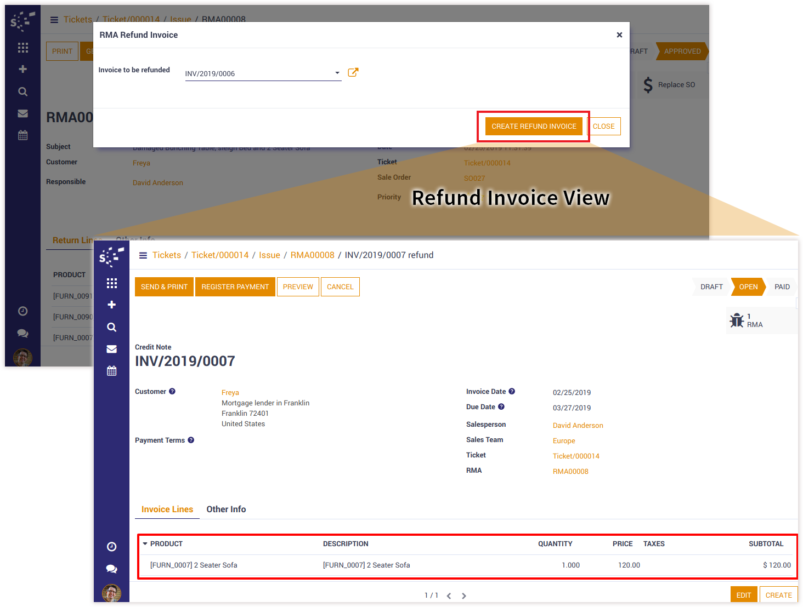Viewport: 803px width, 607px height.
Task: Open search from lower sidebar magnifier icon
Action: coord(112,327)
